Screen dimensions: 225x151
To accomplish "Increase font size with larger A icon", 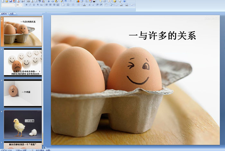I will point(90,5).
